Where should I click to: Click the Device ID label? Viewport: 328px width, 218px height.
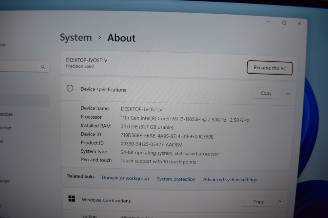tap(91, 134)
